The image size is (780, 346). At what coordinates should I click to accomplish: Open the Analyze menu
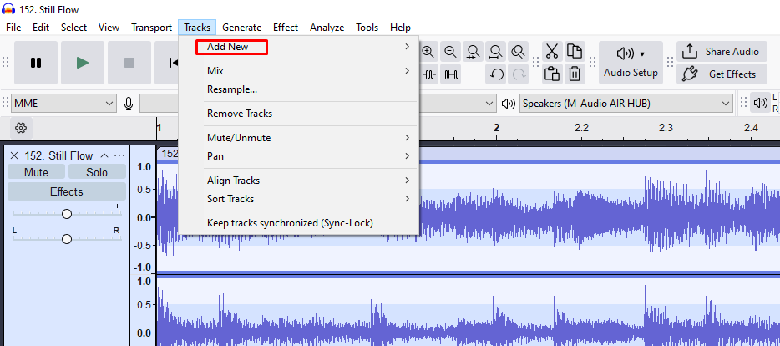point(327,28)
